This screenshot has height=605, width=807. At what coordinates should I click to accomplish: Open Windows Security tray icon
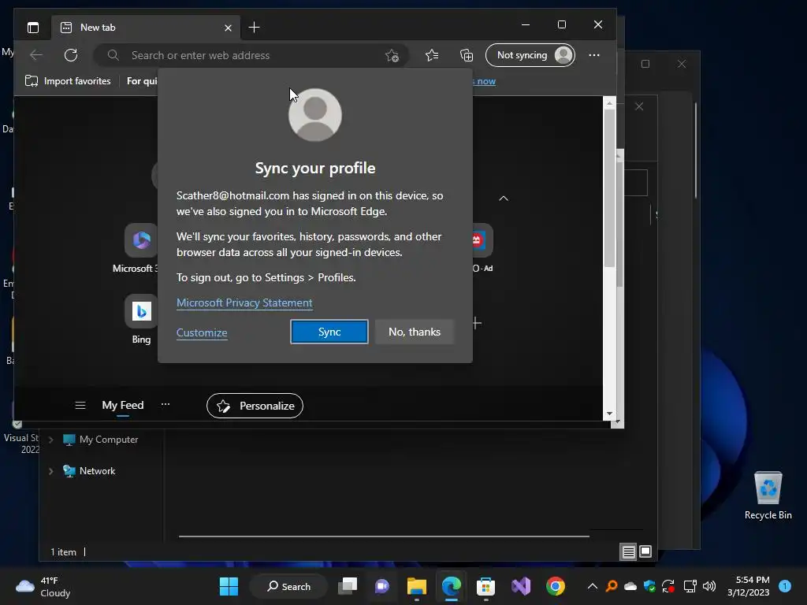(x=649, y=586)
